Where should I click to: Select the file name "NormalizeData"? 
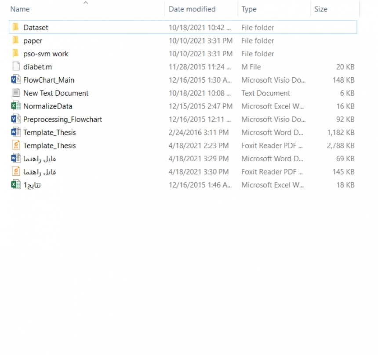tap(48, 106)
